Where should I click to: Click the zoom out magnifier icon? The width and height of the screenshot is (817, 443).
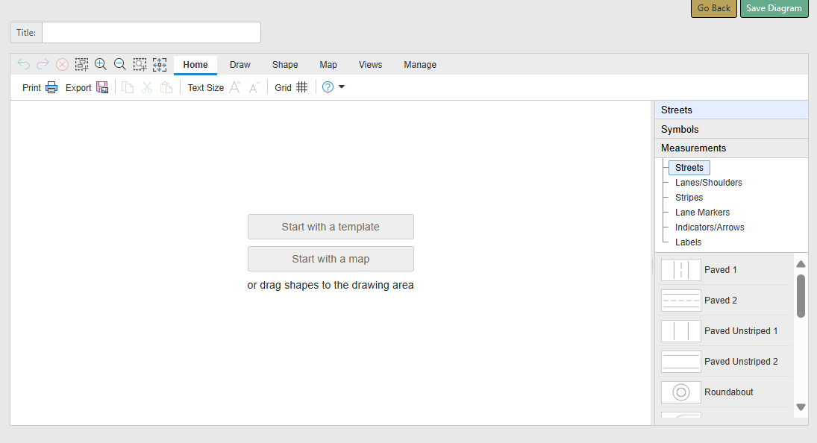[119, 64]
